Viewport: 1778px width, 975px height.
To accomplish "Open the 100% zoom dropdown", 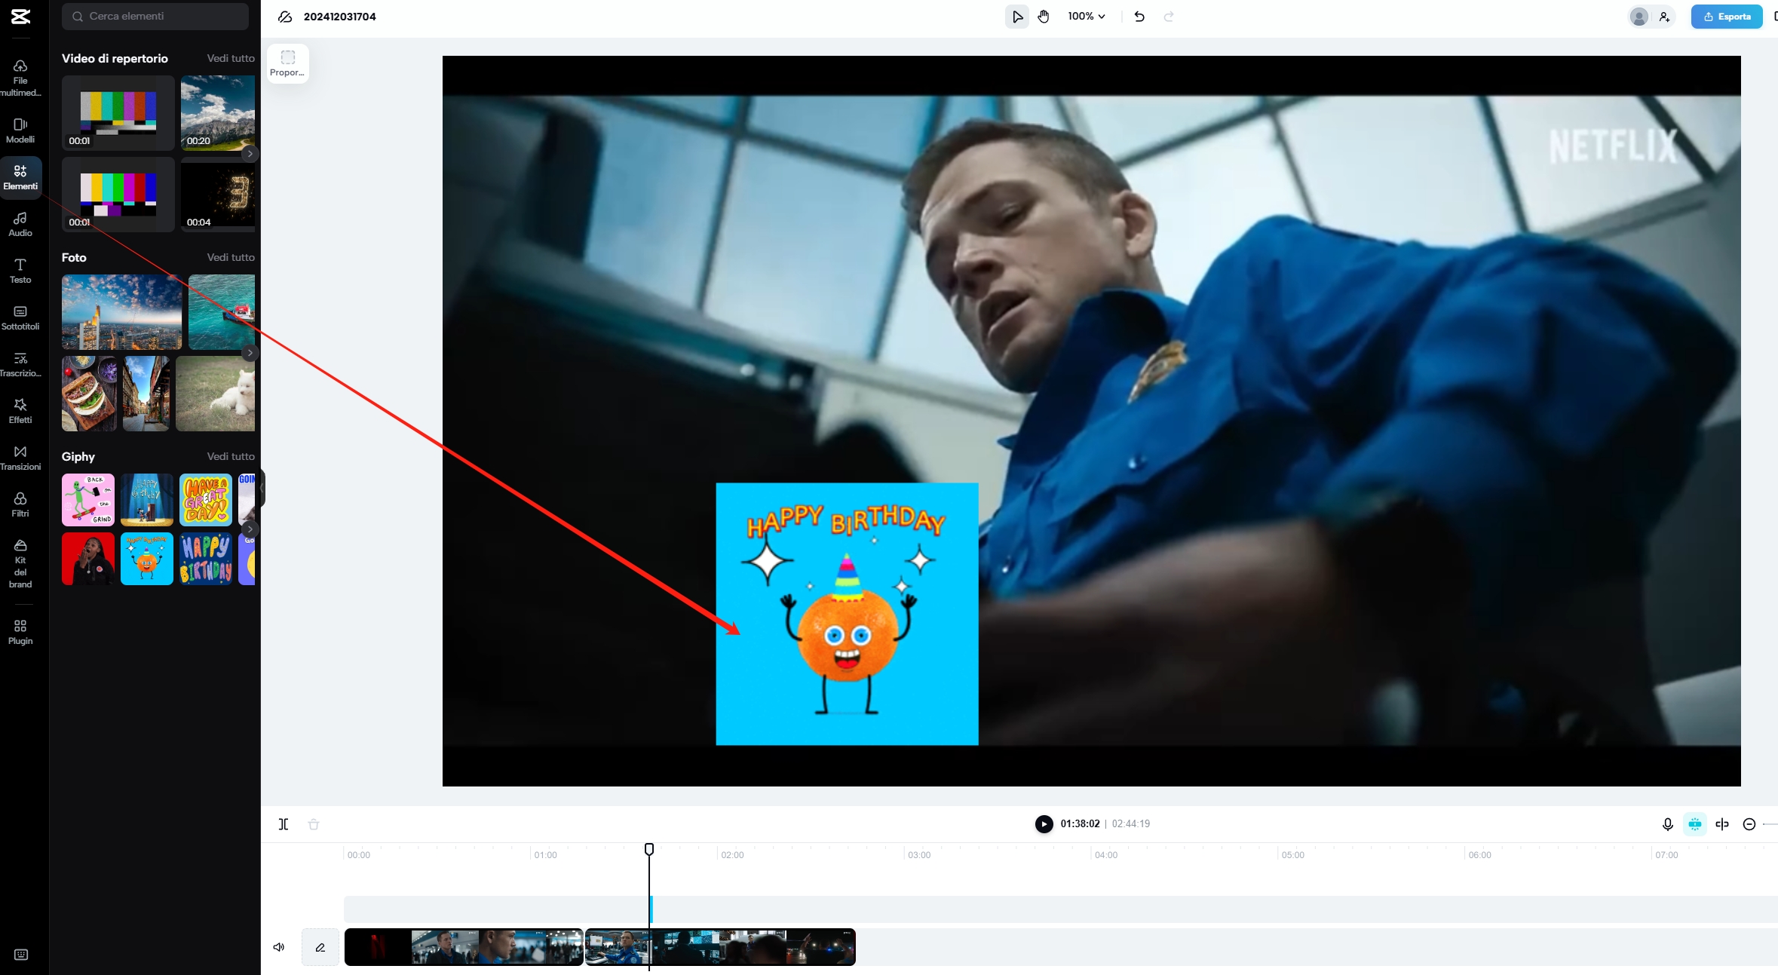I will click(x=1087, y=16).
